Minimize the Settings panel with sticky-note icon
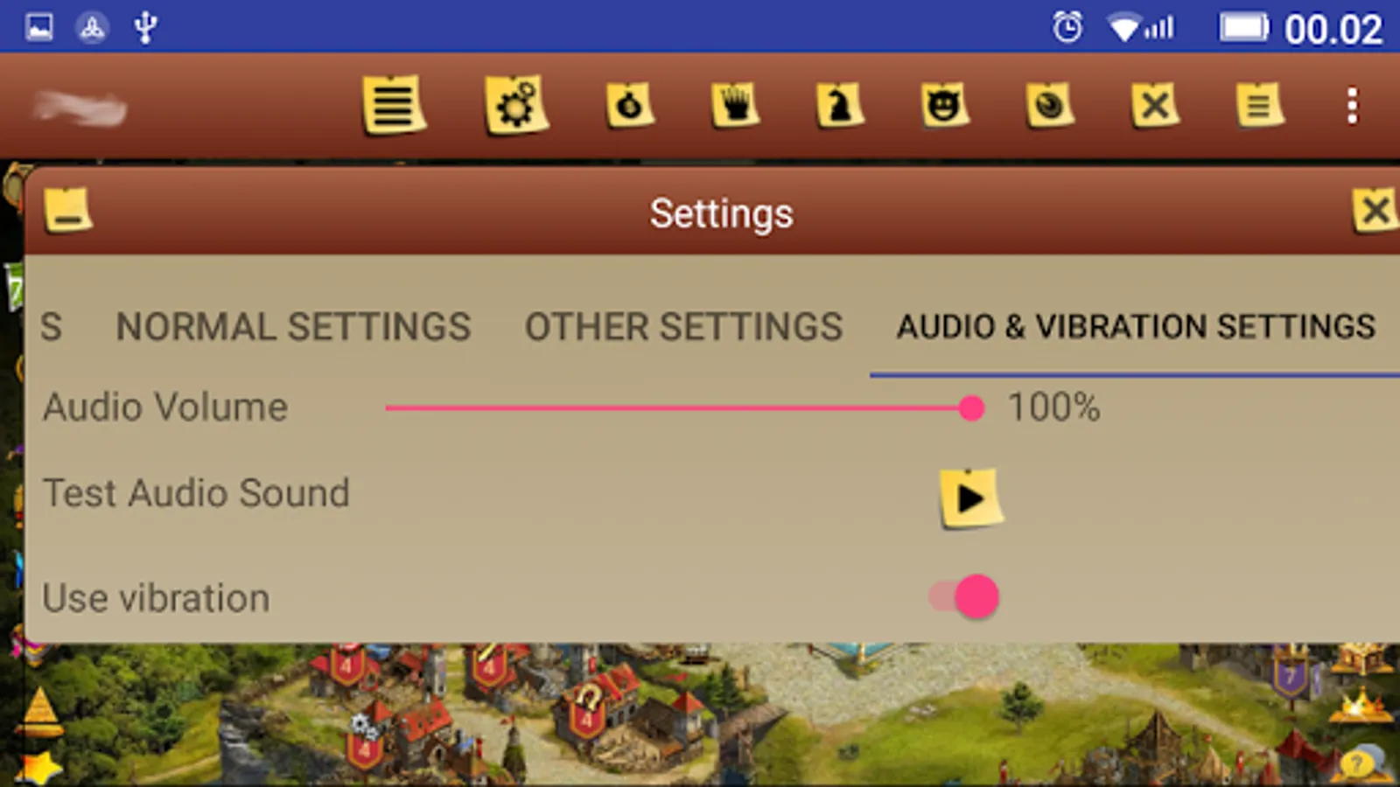Screen dimensions: 1400x787 coord(68,210)
